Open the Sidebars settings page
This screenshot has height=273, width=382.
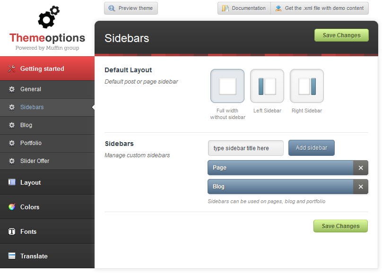pos(47,107)
